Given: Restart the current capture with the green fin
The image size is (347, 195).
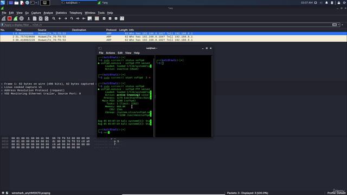Looking at the screenshot, I should point(16,18).
